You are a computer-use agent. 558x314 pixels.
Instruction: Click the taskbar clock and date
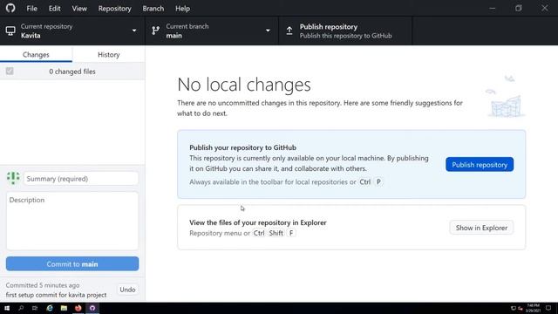(533, 308)
